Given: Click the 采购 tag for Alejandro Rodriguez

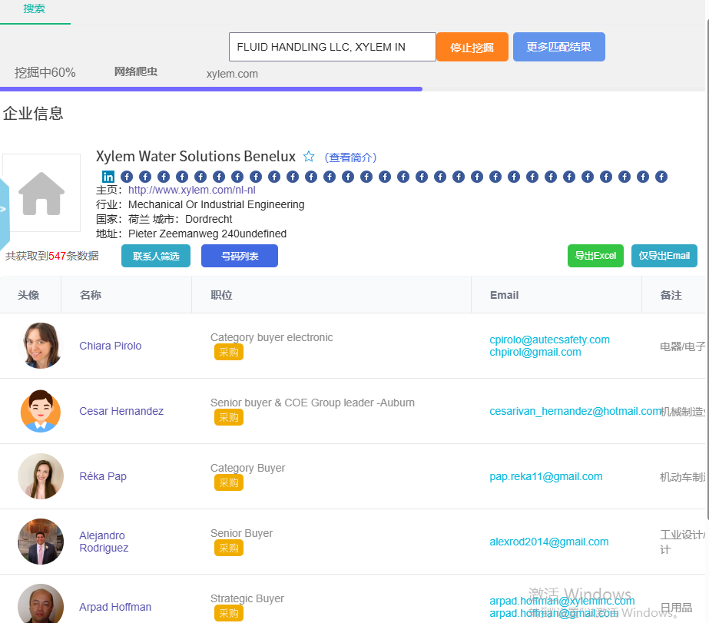Looking at the screenshot, I should point(229,548).
